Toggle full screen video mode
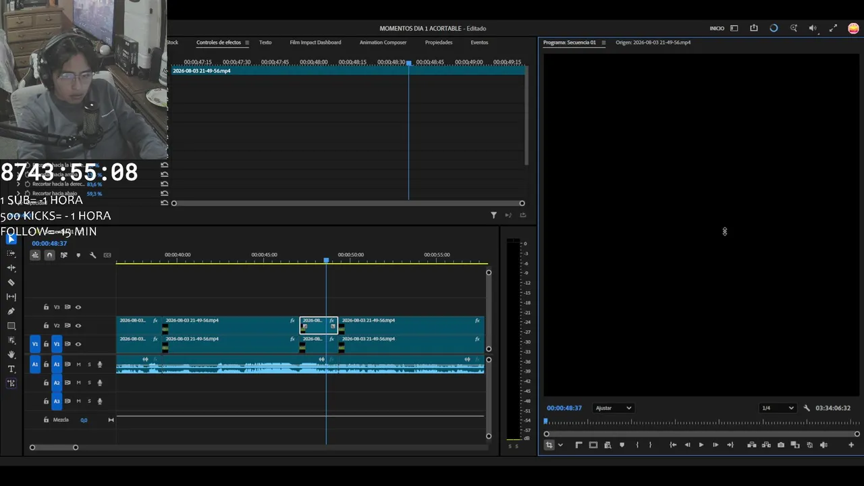 coord(833,28)
